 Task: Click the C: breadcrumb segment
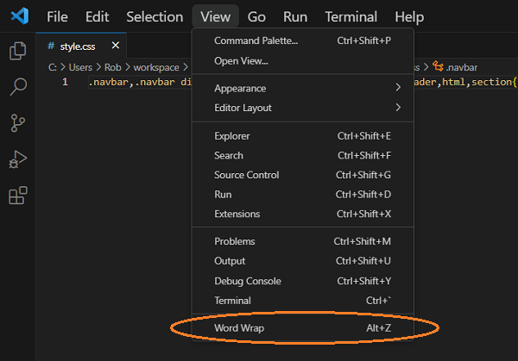click(53, 67)
